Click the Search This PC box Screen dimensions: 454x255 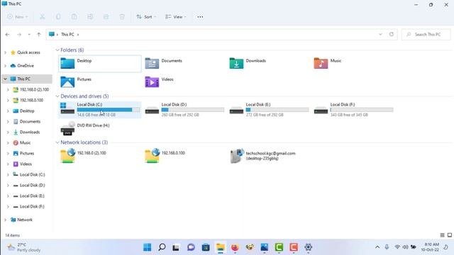click(426, 35)
